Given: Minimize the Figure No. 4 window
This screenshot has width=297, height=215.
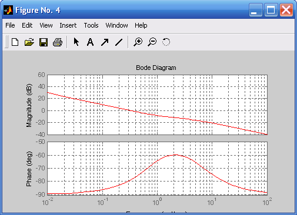Looking at the screenshot, I should click(256, 10).
